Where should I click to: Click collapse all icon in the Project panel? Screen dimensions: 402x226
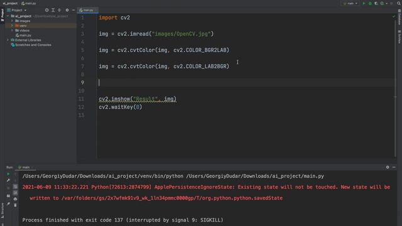[x=60, y=10]
